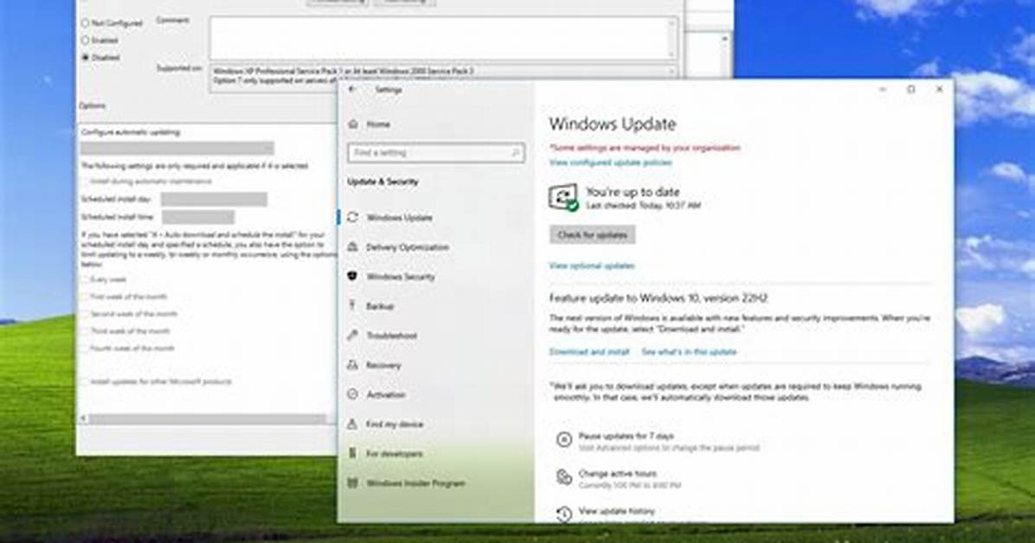Tick Install during automatic maintenance checkbox
This screenshot has height=543, width=1035.
[85, 182]
